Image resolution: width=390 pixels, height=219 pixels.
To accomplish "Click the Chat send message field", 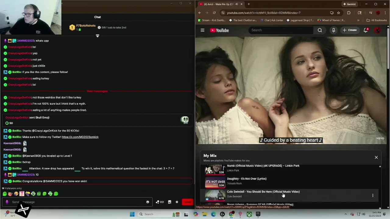I will pos(78,202).
